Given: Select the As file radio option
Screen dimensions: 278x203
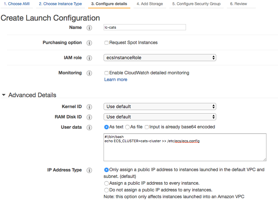Looking at the screenshot, I should coord(127,127).
